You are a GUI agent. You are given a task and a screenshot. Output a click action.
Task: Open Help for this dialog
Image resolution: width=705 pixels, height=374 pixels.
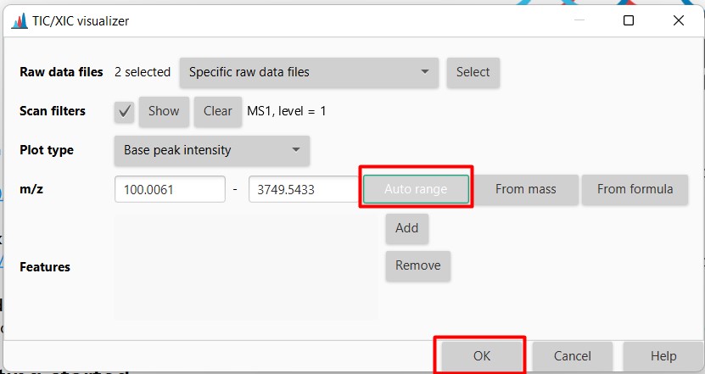coord(663,356)
